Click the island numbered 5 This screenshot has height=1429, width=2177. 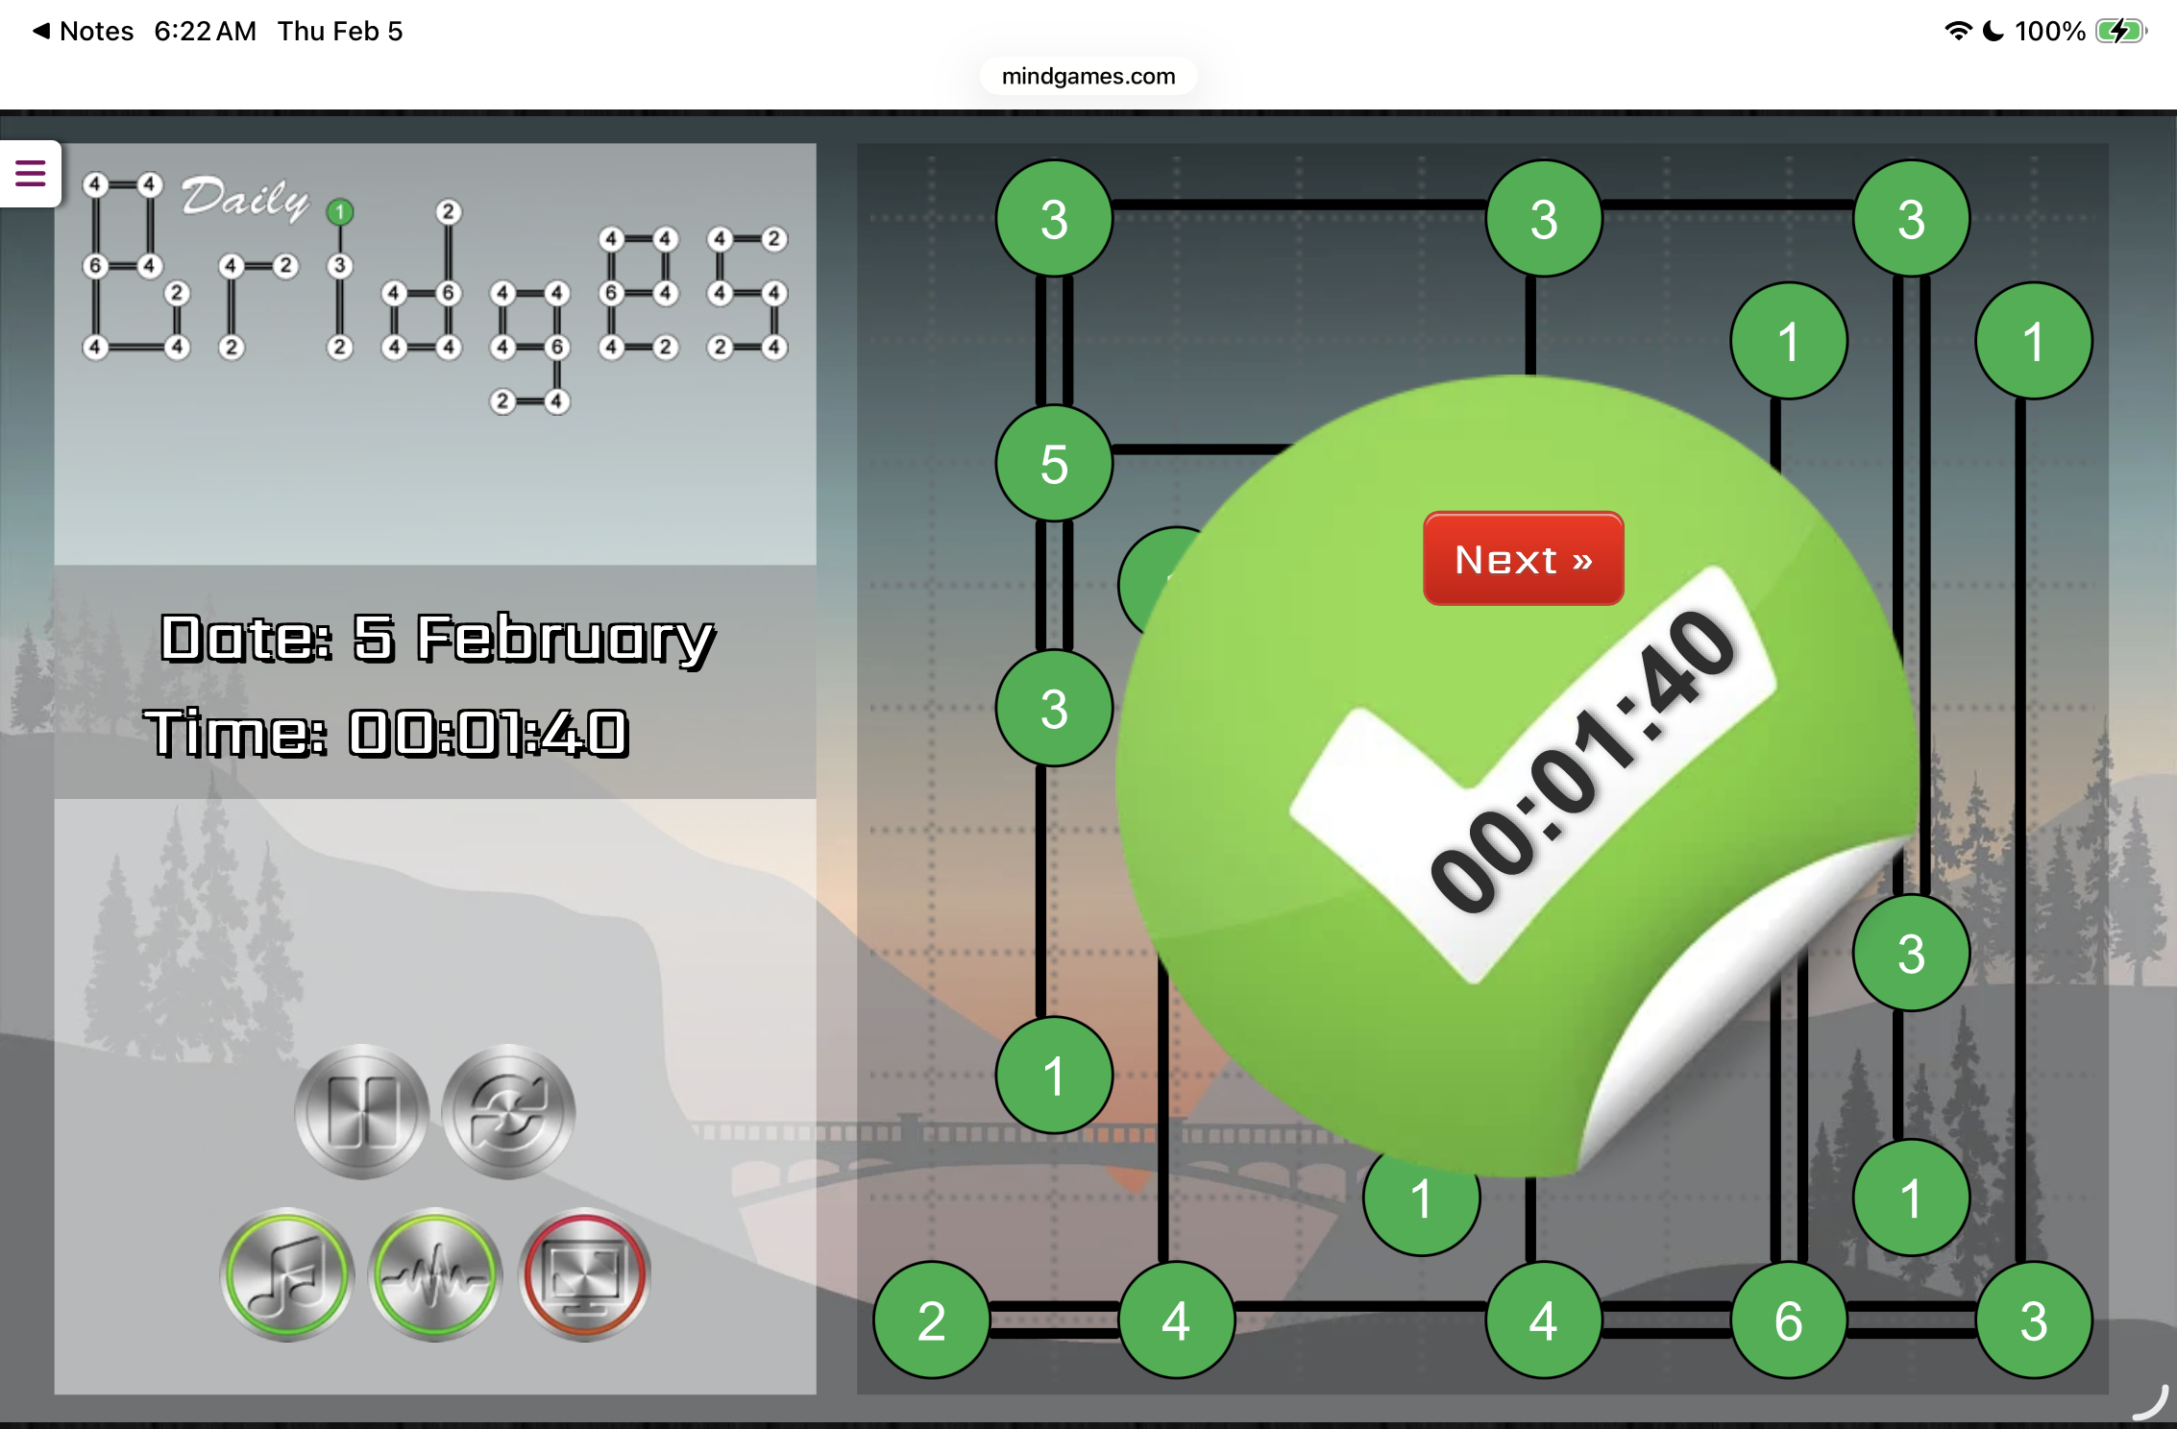tap(1054, 464)
